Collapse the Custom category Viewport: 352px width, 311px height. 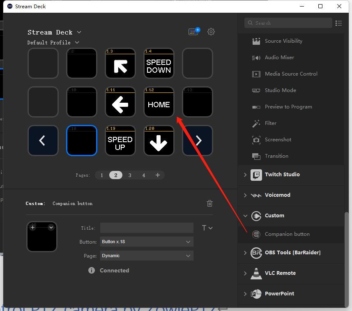[246, 216]
